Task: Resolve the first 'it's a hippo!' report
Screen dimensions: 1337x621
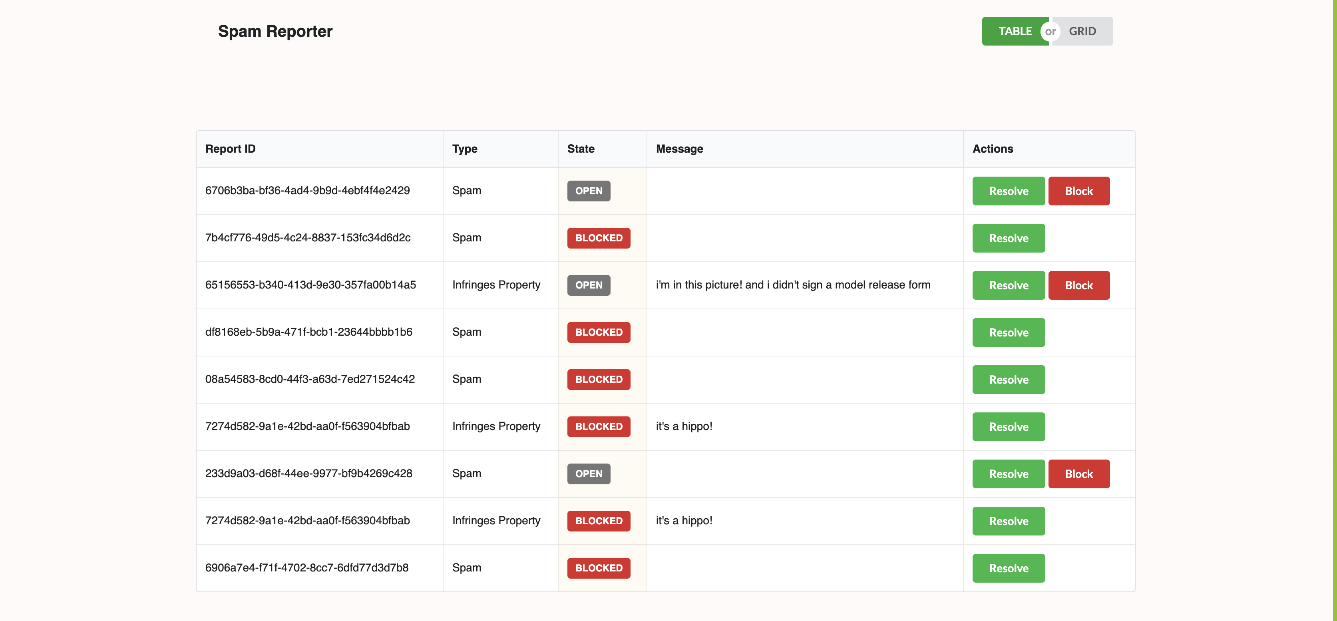Action: tap(1007, 426)
